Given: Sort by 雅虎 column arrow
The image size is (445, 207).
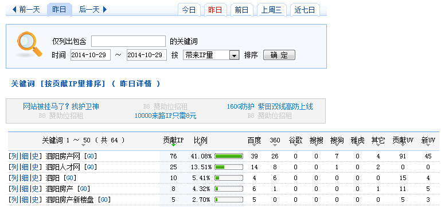Looking at the screenshot, I should pos(357,145).
